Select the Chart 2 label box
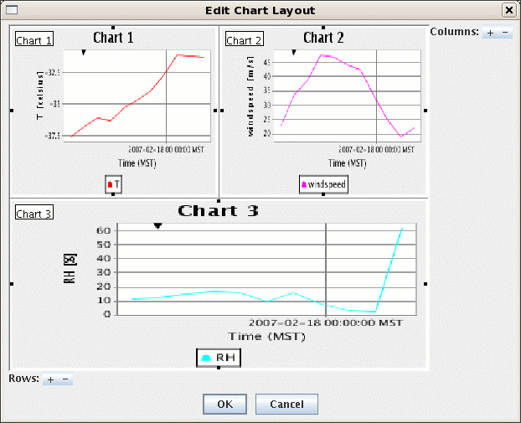The width and height of the screenshot is (521, 423). pyautogui.click(x=244, y=40)
